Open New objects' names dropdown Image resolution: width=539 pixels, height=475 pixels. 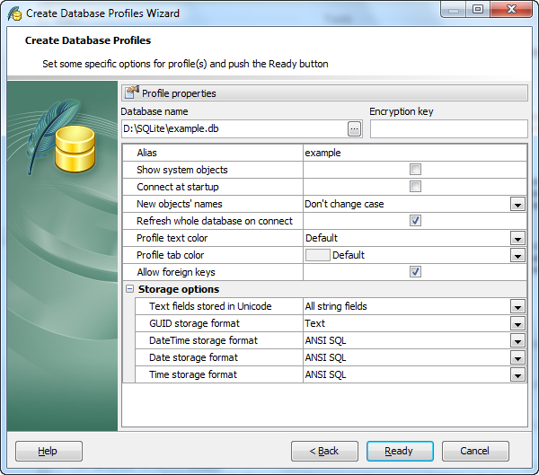point(517,204)
